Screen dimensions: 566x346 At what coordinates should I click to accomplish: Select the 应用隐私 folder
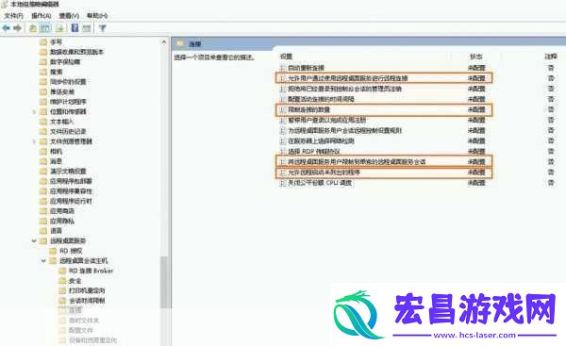click(x=61, y=221)
